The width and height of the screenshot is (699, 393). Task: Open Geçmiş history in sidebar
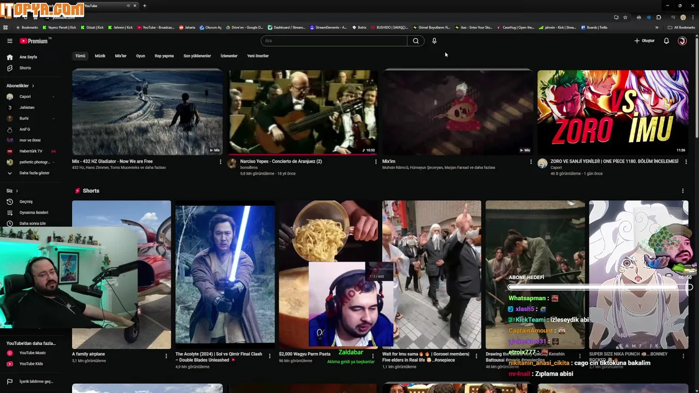tap(26, 201)
